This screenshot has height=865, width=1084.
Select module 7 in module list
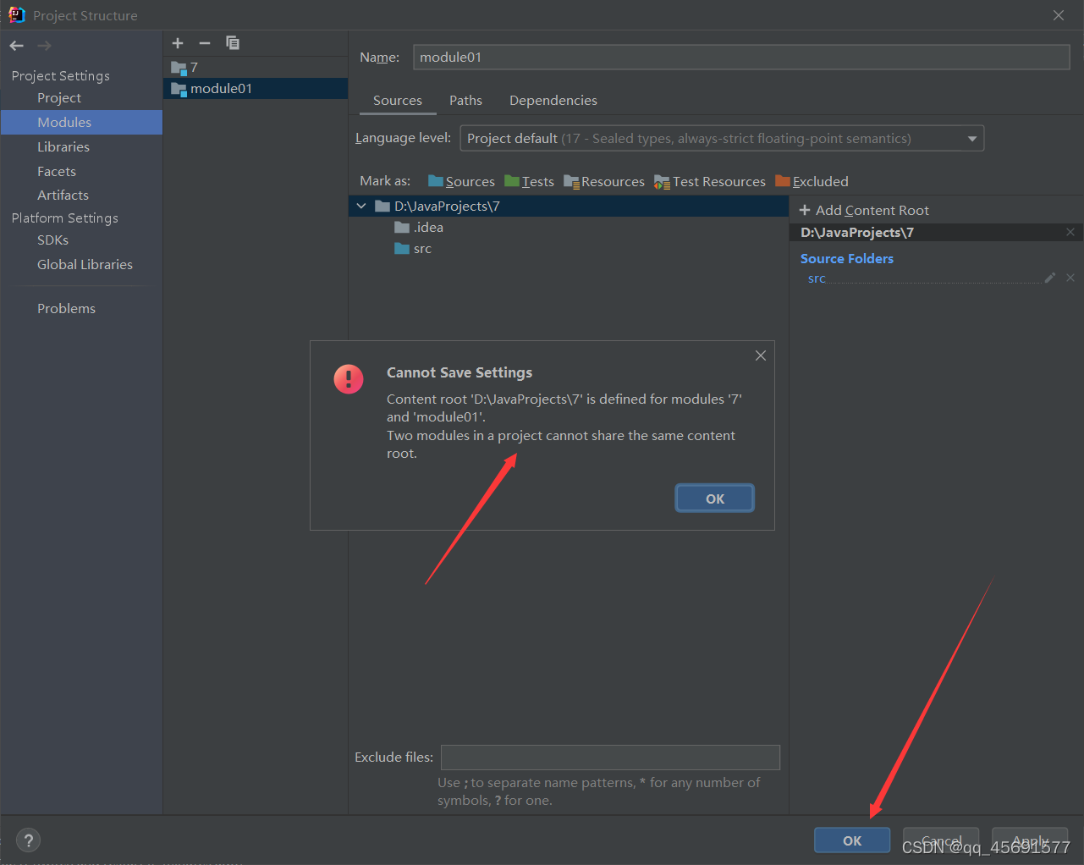pos(256,67)
